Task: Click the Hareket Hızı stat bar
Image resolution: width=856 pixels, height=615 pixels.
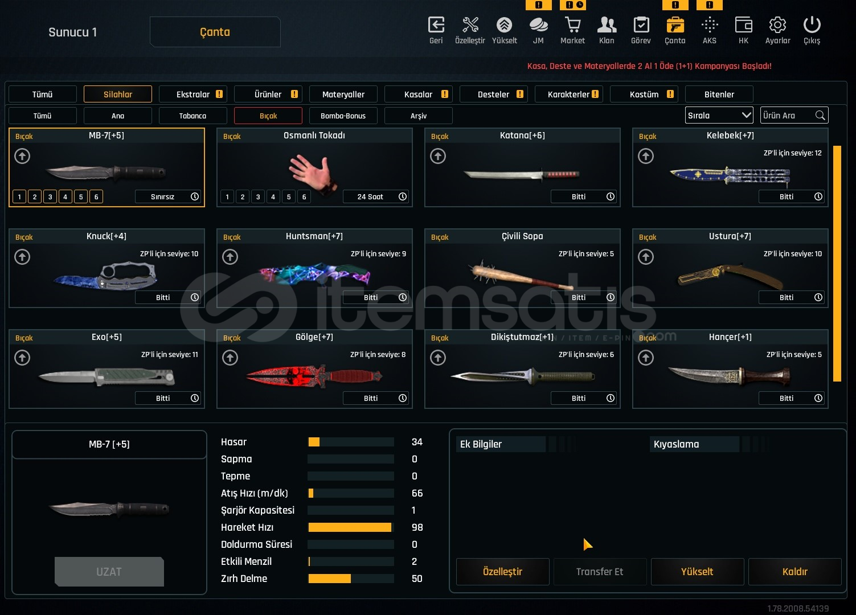Action: tap(351, 527)
